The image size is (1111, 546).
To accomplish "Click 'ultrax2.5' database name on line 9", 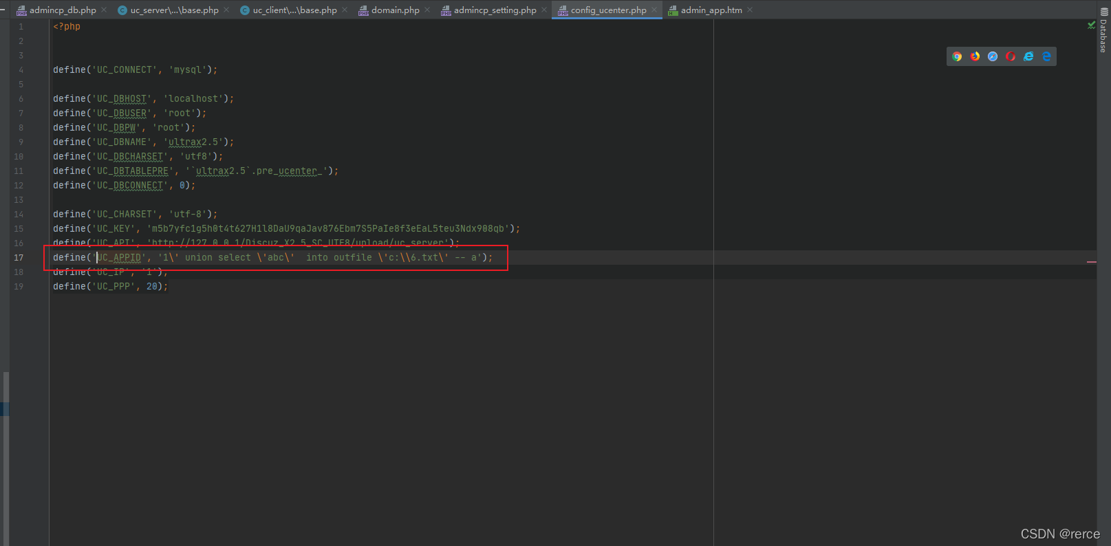I will coord(193,142).
